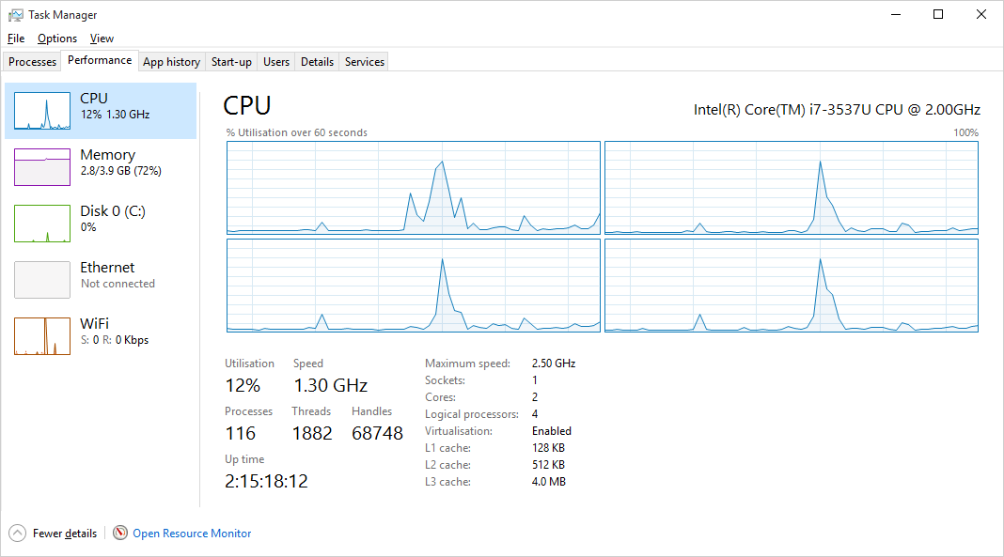Select the Ethernet graph icon

[x=42, y=280]
